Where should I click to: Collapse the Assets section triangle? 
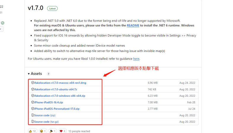point(29,74)
